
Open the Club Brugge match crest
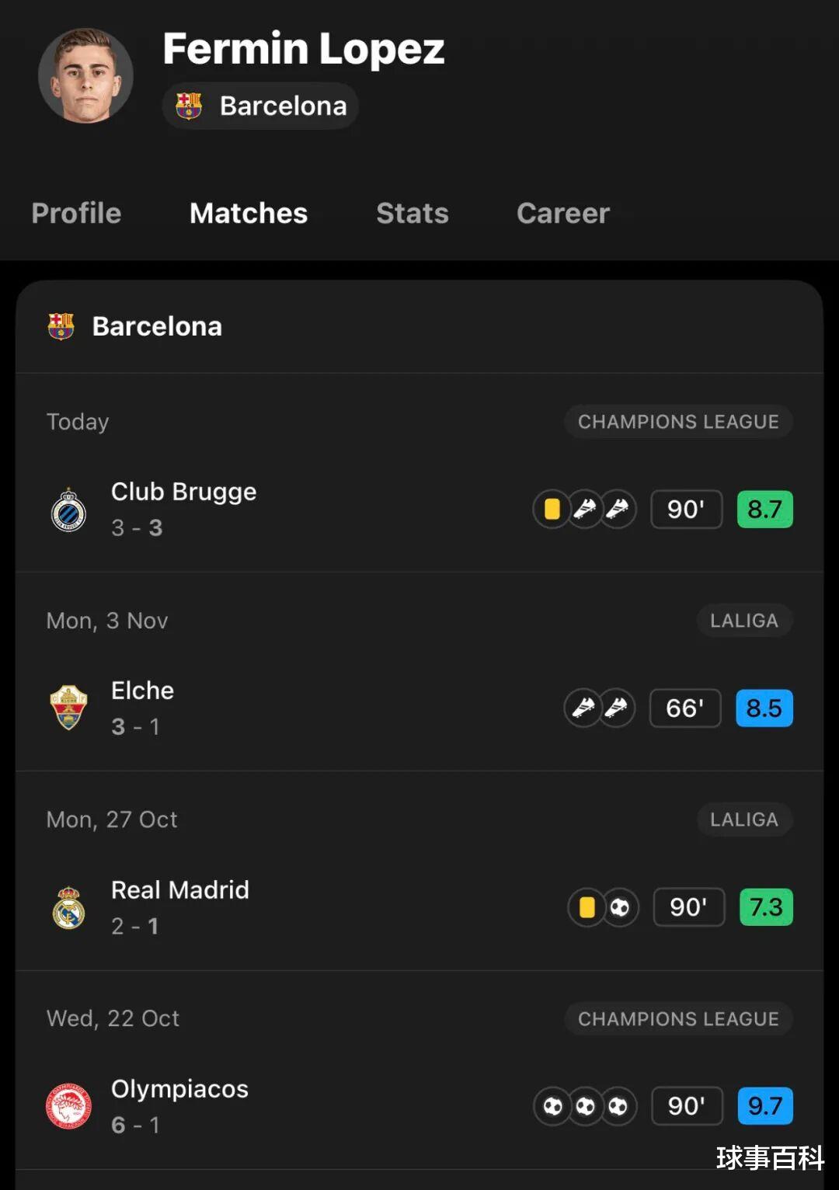tap(68, 510)
